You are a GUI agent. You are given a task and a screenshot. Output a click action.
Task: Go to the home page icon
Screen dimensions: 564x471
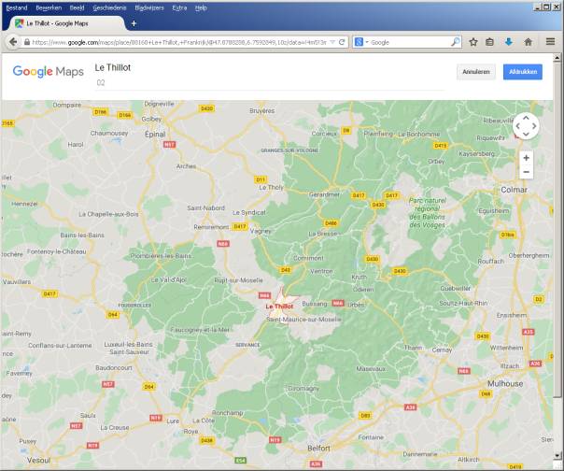click(x=528, y=42)
